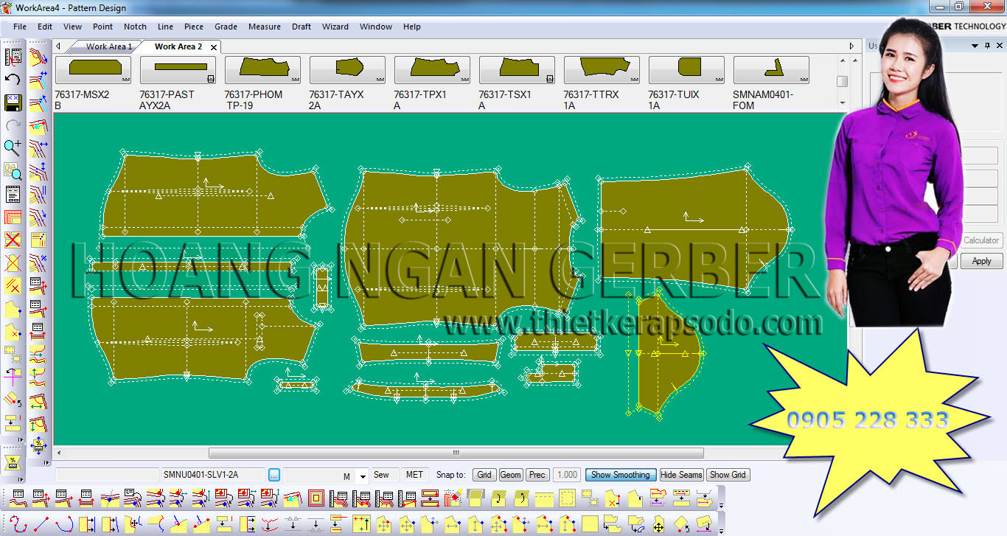
Task: Click the greyed Redo arrow icon
Action: 13,125
